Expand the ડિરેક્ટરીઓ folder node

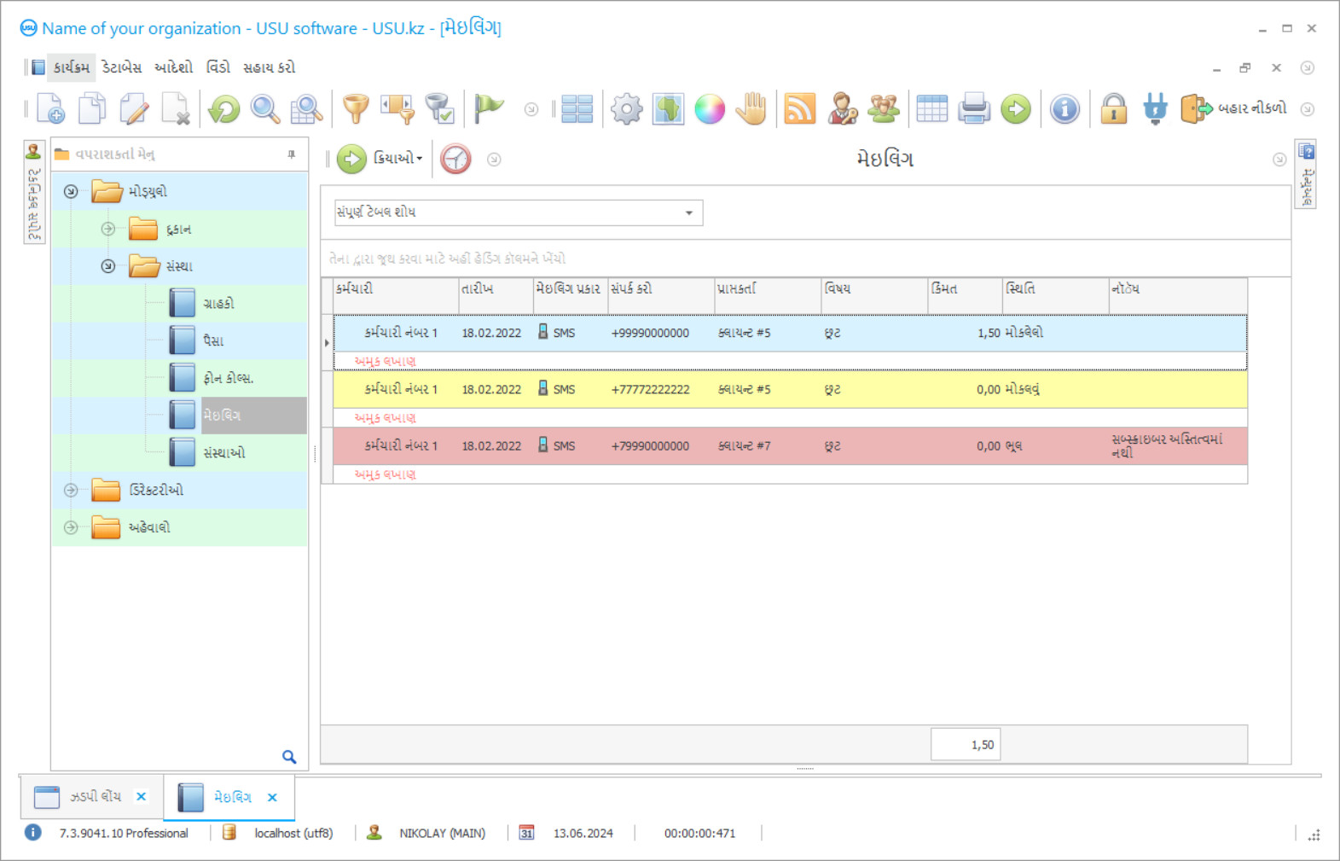click(x=72, y=490)
